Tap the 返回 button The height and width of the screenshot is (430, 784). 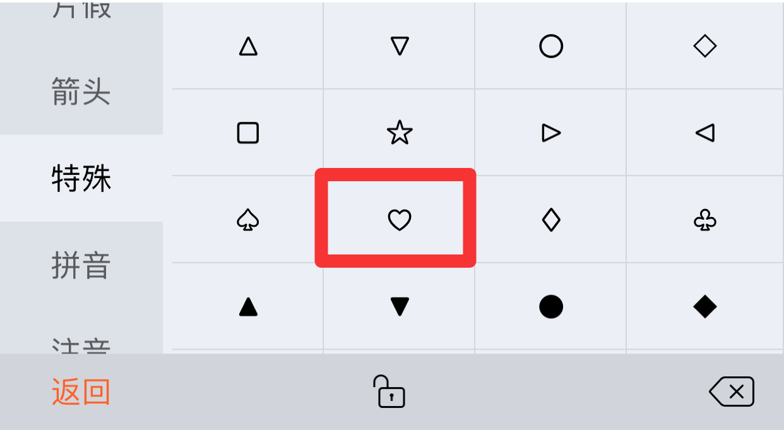coord(81,392)
